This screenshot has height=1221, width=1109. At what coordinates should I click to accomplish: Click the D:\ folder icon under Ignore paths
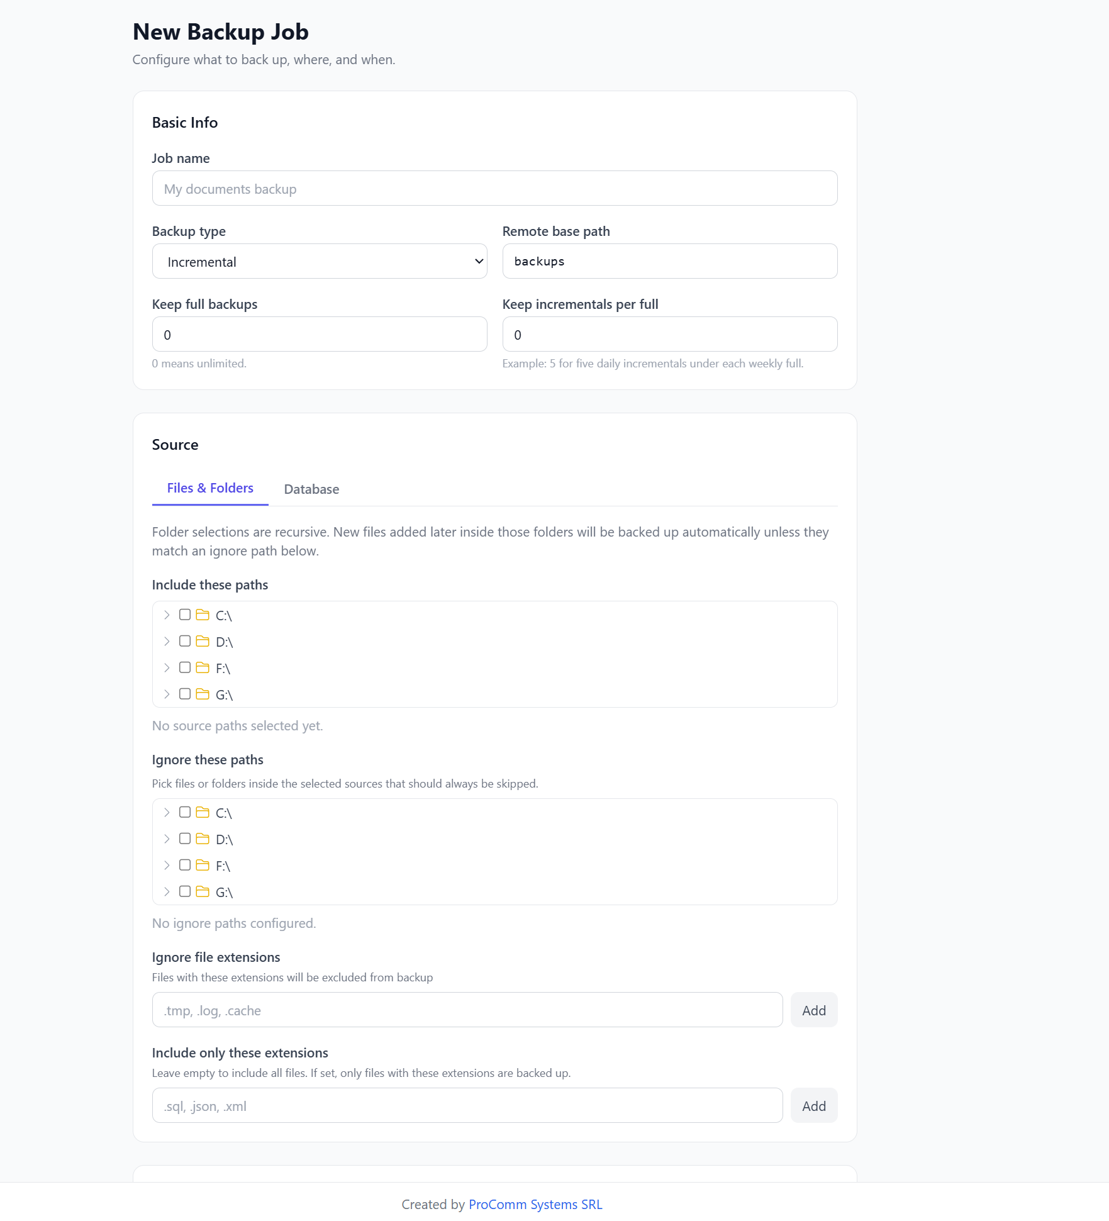(203, 839)
